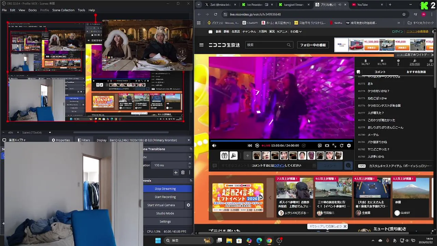
Task: Enter fullscreen in the Niconico player
Action: pyautogui.click(x=334, y=146)
